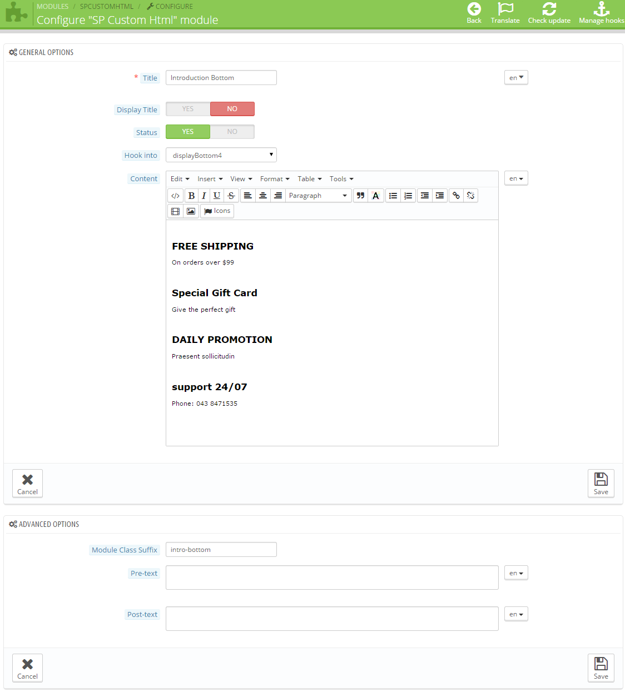Focus the Title input field
625x692 pixels.
point(221,78)
